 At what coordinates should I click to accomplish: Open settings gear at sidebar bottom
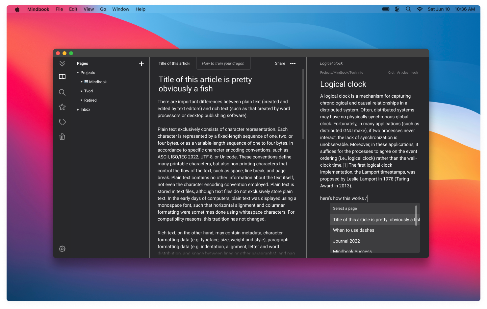point(62,249)
